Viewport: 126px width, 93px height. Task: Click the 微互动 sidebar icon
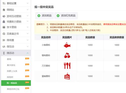4,47
